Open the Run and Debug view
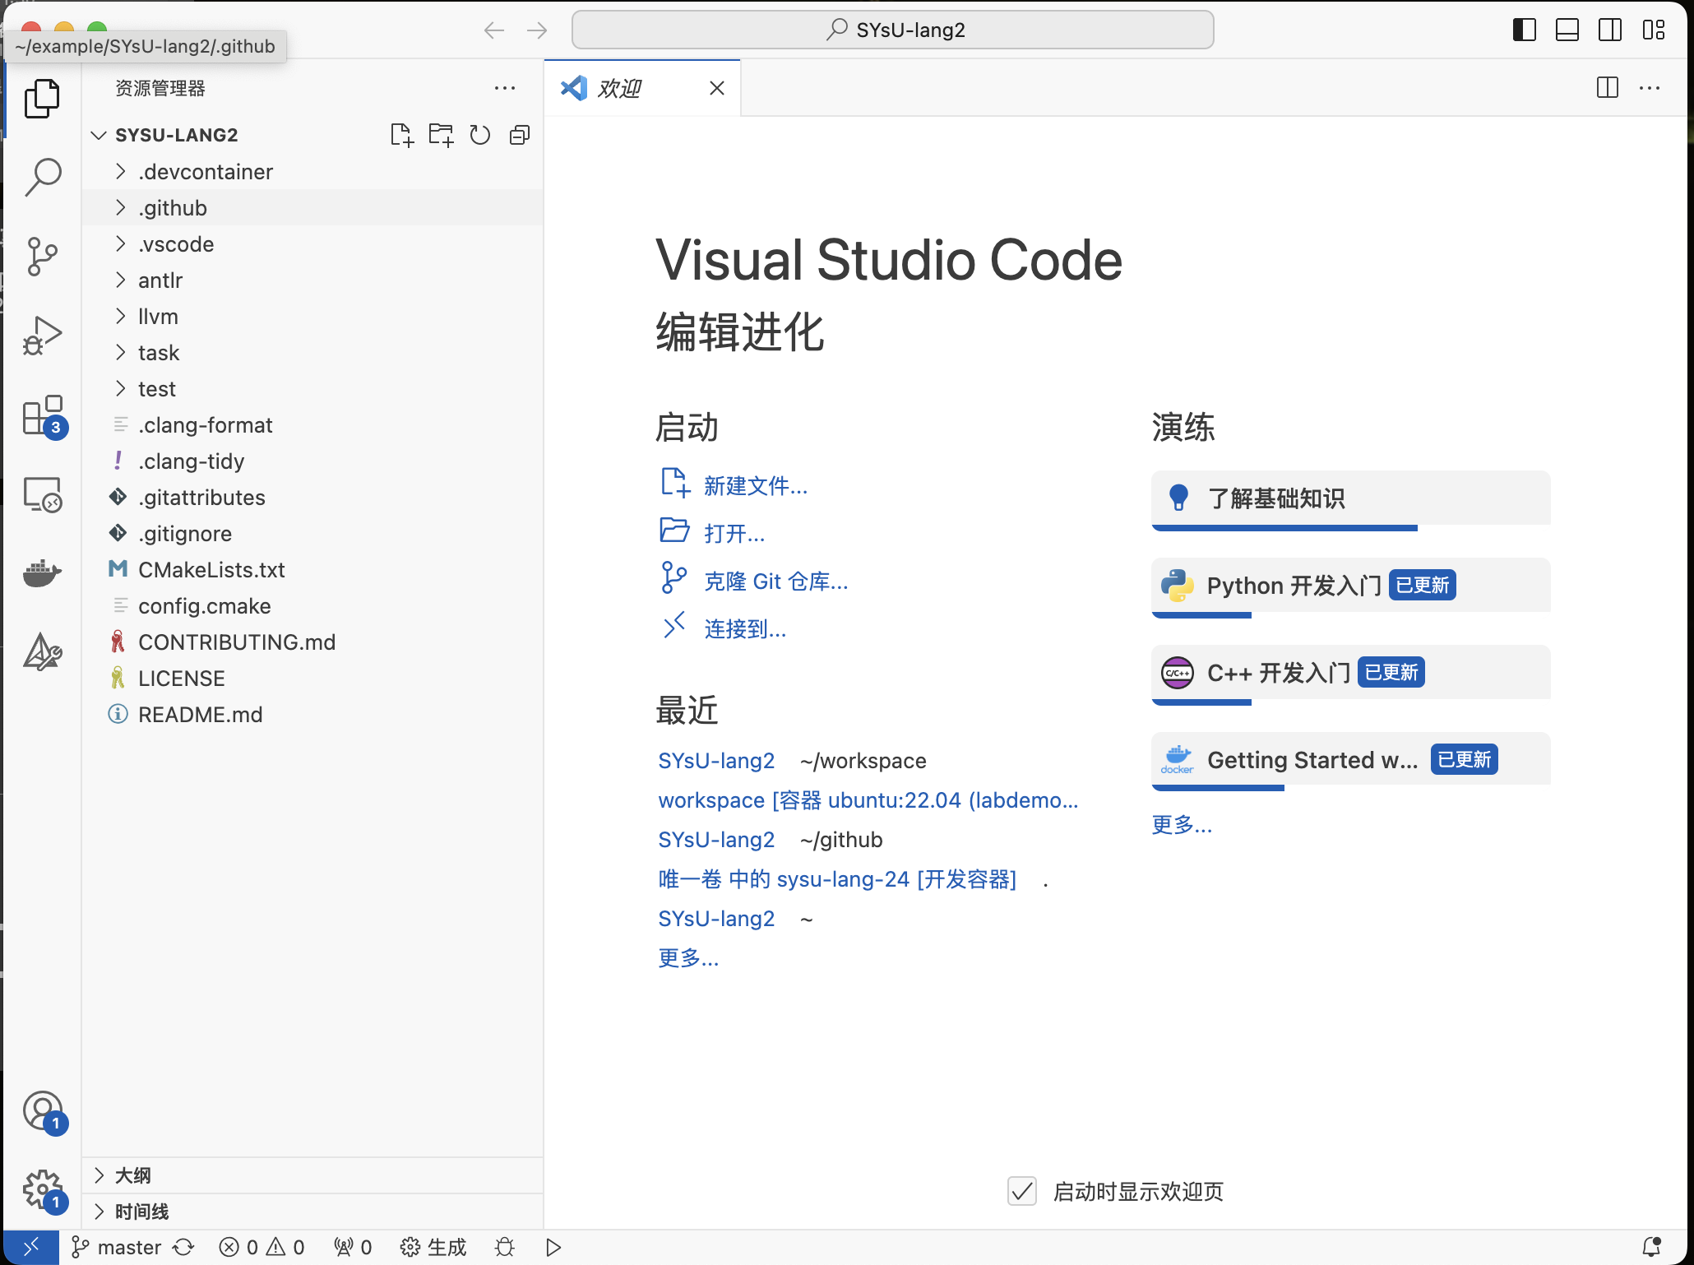 tap(43, 336)
